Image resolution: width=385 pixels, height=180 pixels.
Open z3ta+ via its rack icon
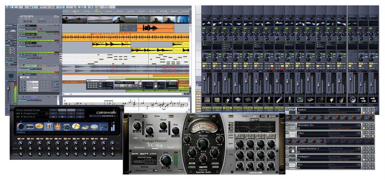(292, 134)
